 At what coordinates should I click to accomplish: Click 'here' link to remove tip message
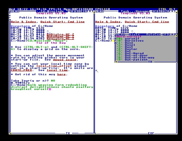click(x=61, y=74)
